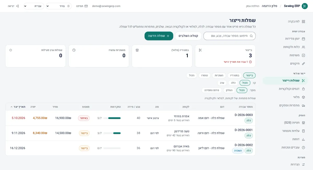Image resolution: width=313 pixels, height=170 pixels.
Task: Select the כלה line filter chip
Action: pyautogui.click(x=233, y=83)
